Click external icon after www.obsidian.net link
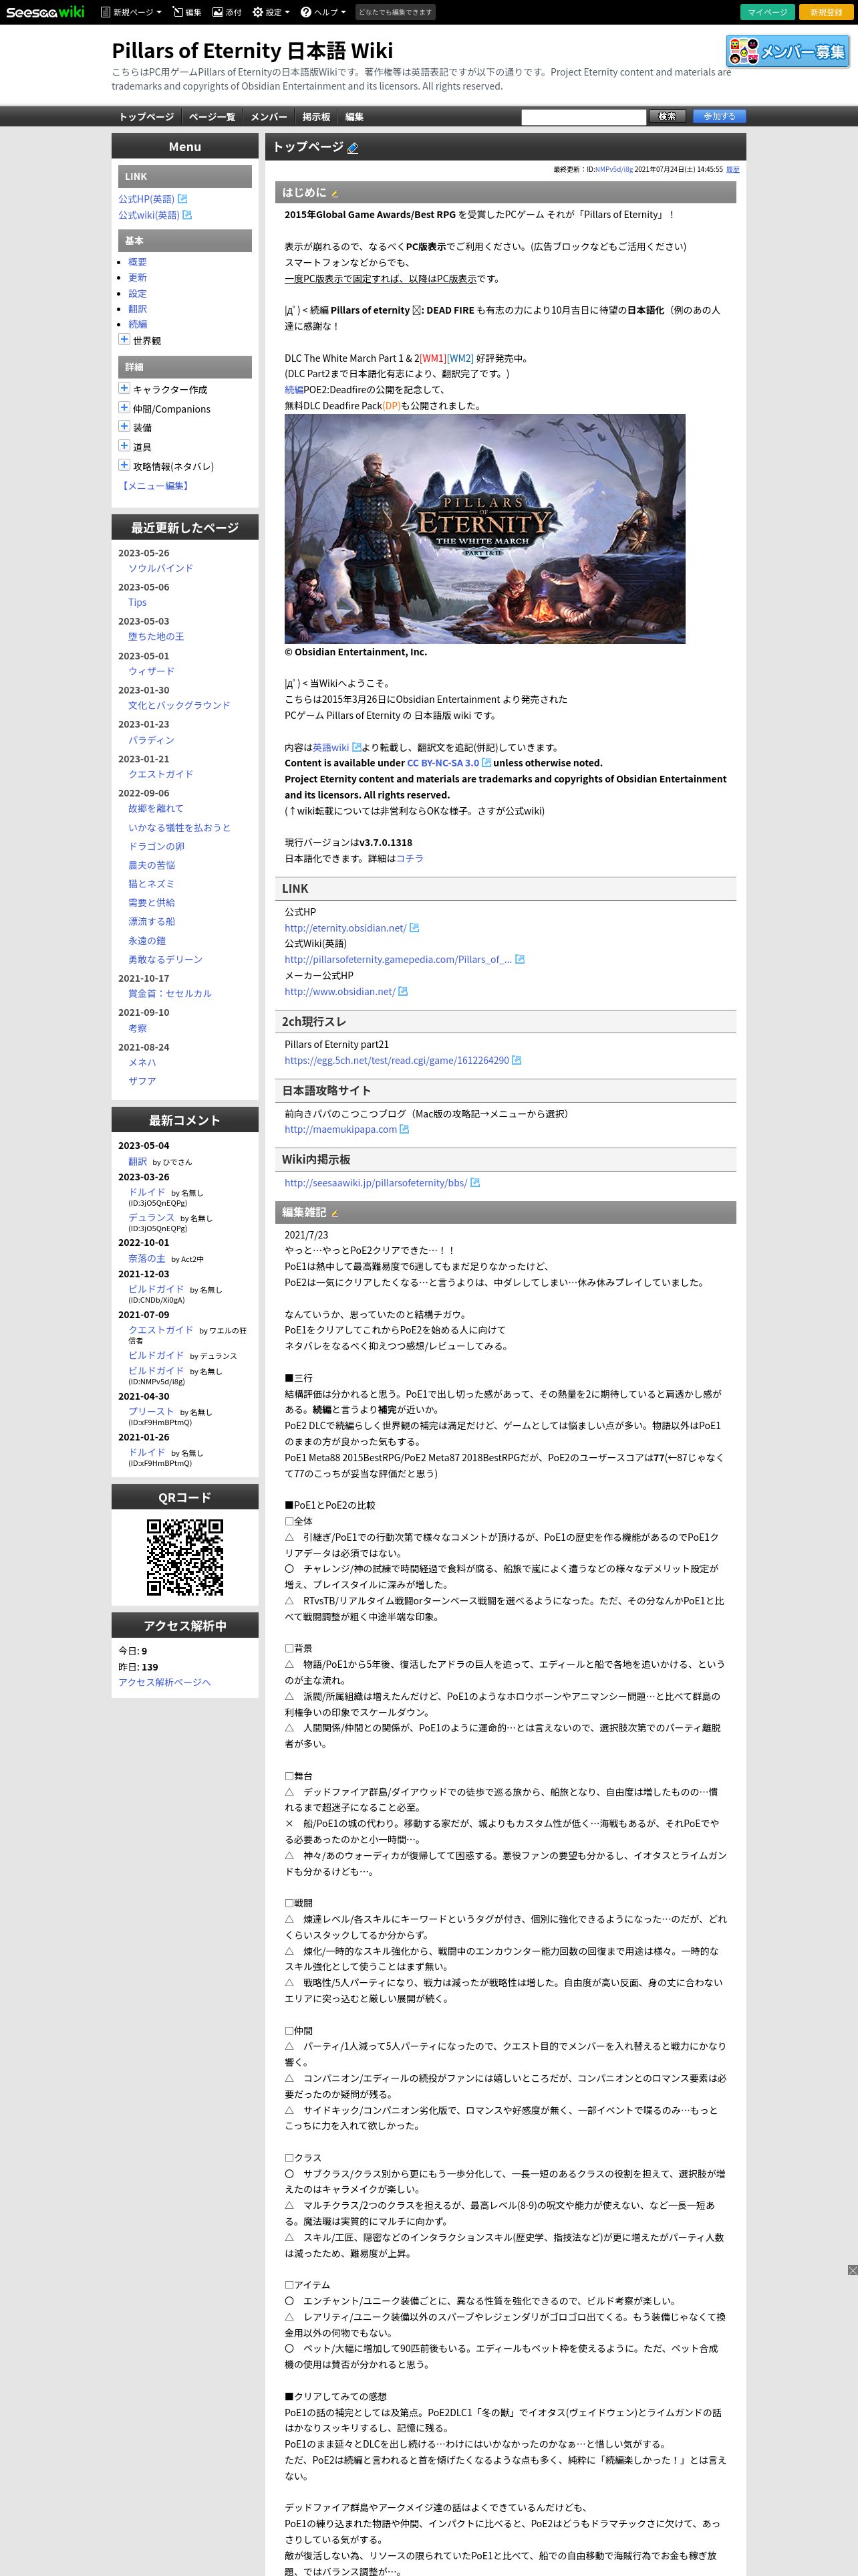The height and width of the screenshot is (2576, 858). tap(402, 992)
